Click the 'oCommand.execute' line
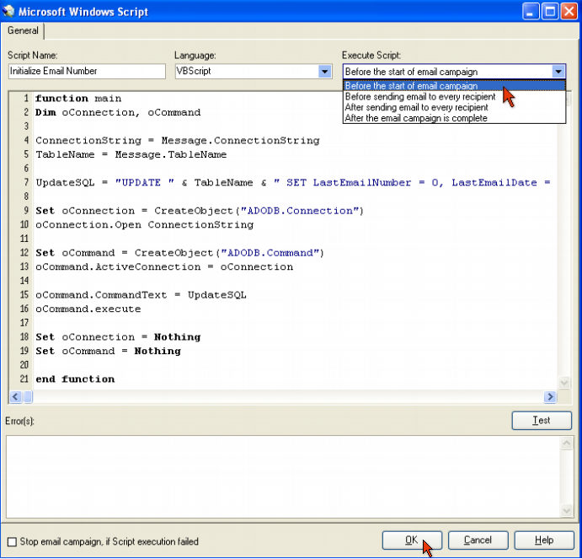The height and width of the screenshot is (559, 582). 88,309
